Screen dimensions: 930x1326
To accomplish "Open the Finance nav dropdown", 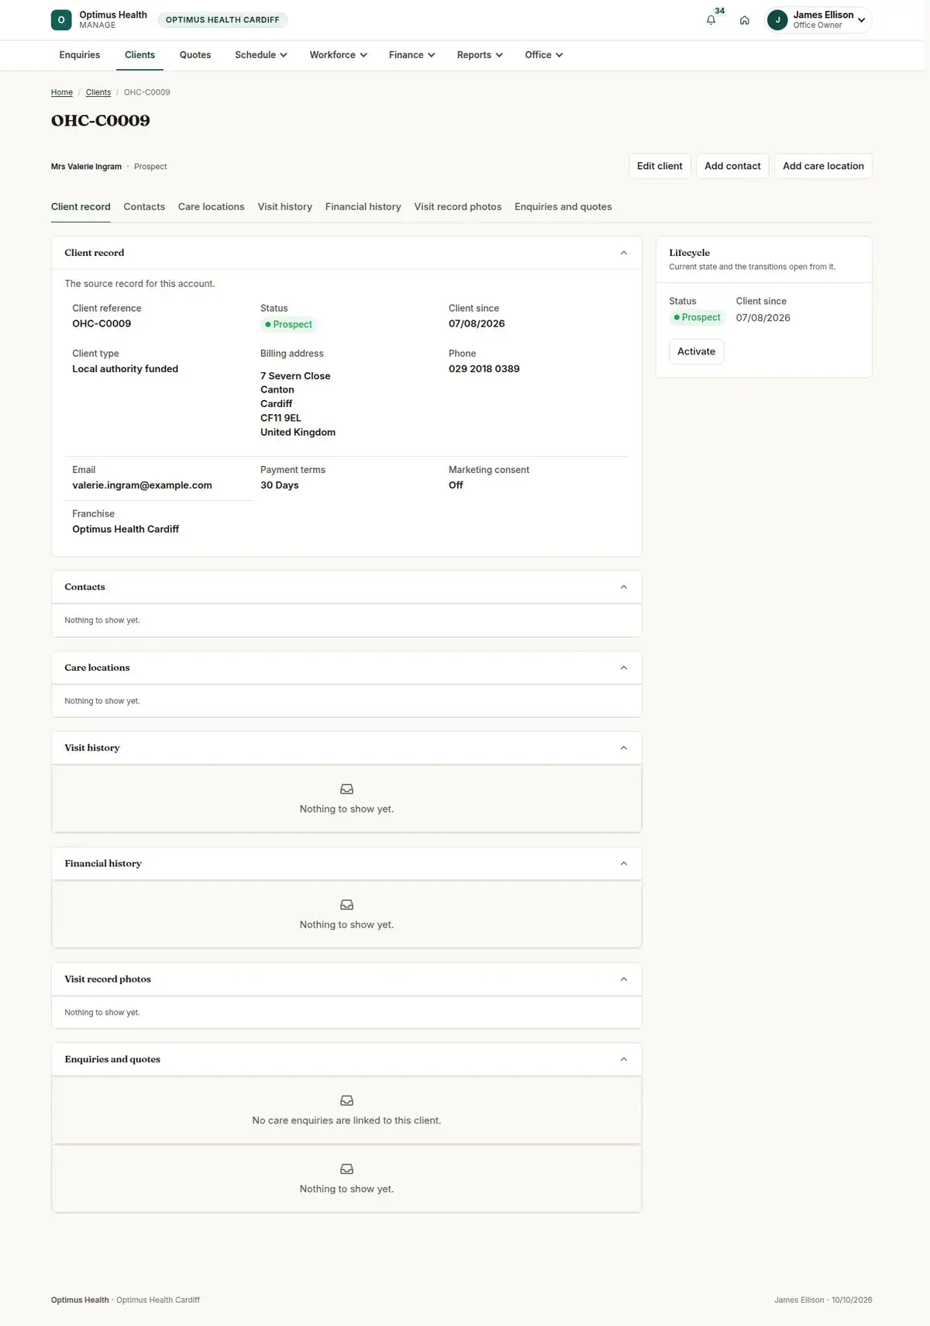I will tap(412, 55).
